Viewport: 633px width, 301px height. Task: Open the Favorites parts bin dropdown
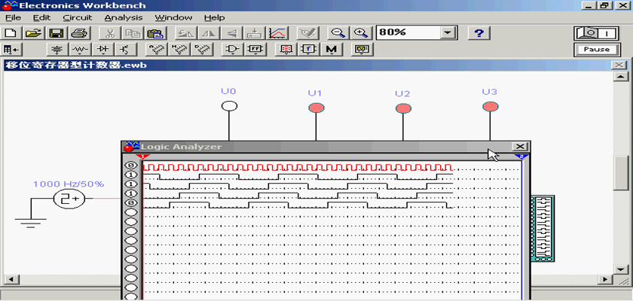coord(11,50)
